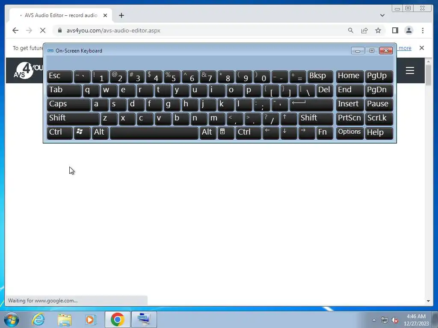Open Chrome side panel
Screen dimensions: 438x328
pyautogui.click(x=395, y=30)
